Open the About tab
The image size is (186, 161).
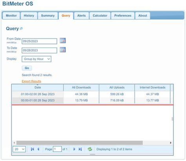[143, 16]
